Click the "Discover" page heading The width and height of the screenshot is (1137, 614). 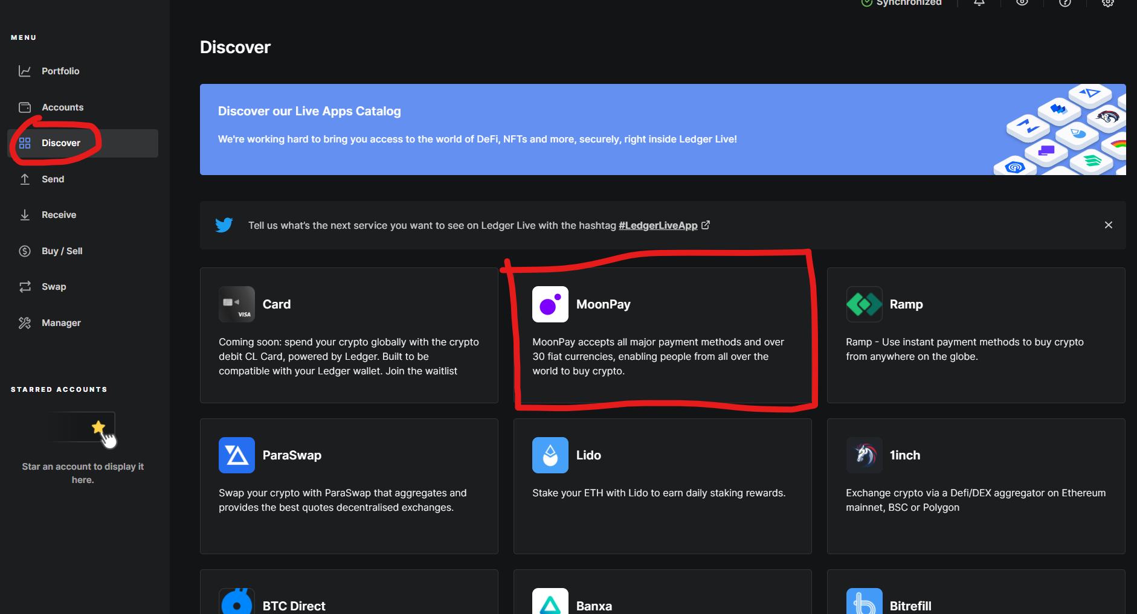[235, 47]
